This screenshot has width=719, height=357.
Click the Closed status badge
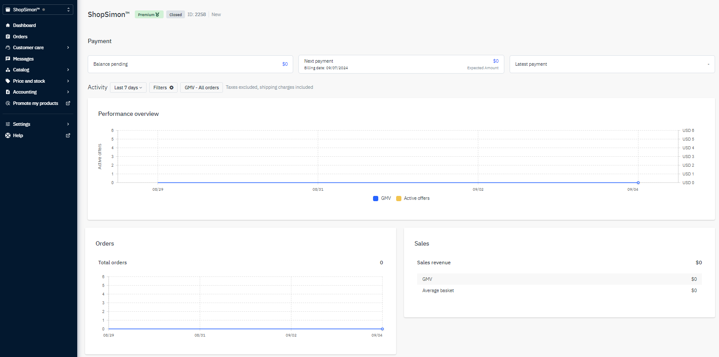(x=175, y=14)
